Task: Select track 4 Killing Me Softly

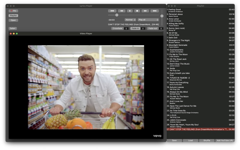Action: coord(200,25)
